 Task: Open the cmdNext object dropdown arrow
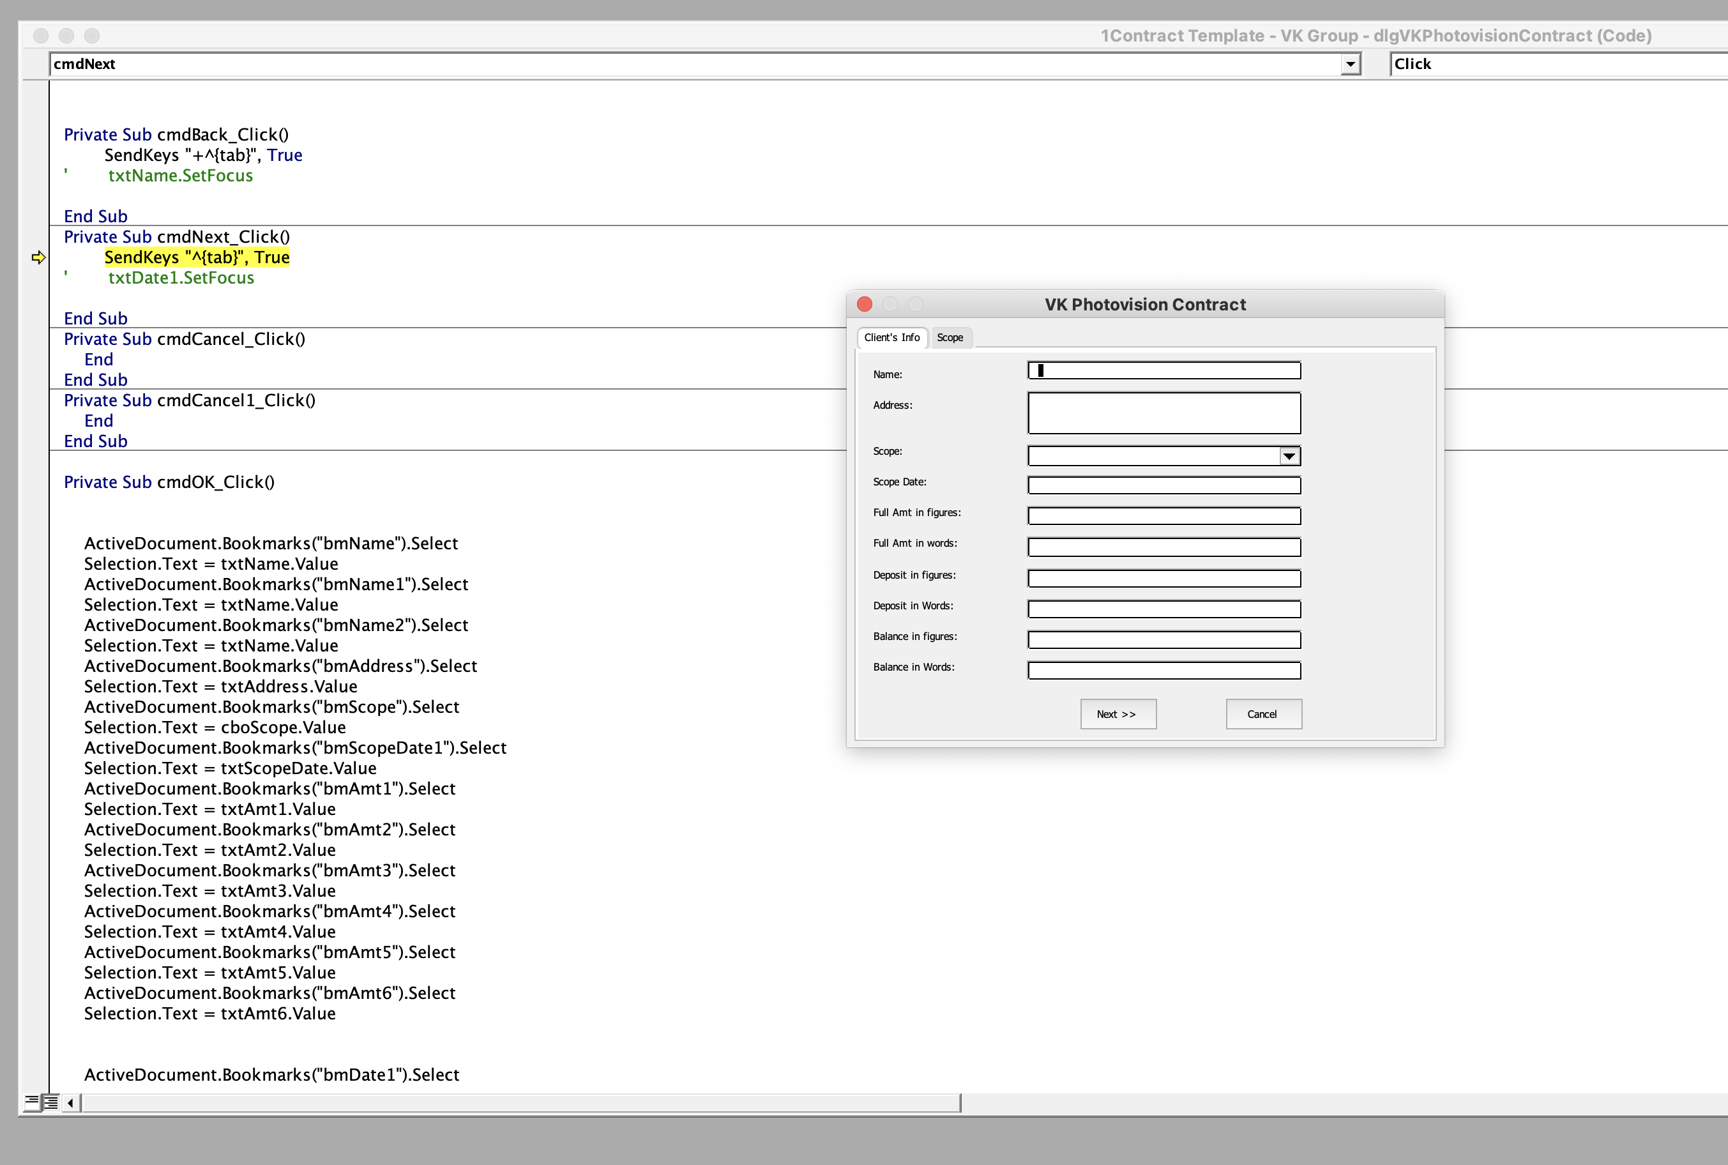tap(1351, 65)
